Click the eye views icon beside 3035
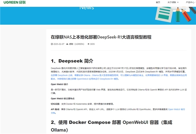Viewport: 196px width, 134px height. point(88,44)
